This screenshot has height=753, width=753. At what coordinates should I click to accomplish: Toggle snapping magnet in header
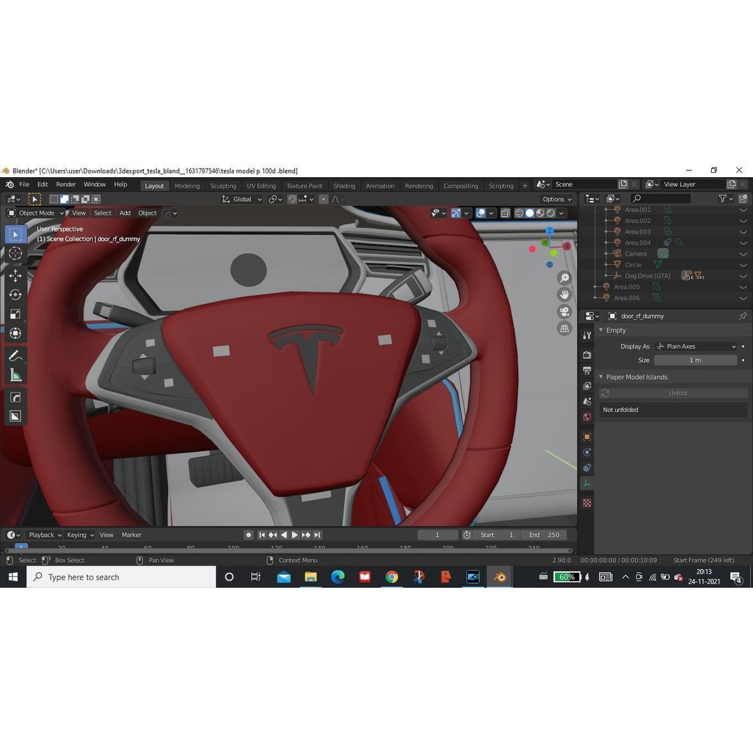pos(292,199)
